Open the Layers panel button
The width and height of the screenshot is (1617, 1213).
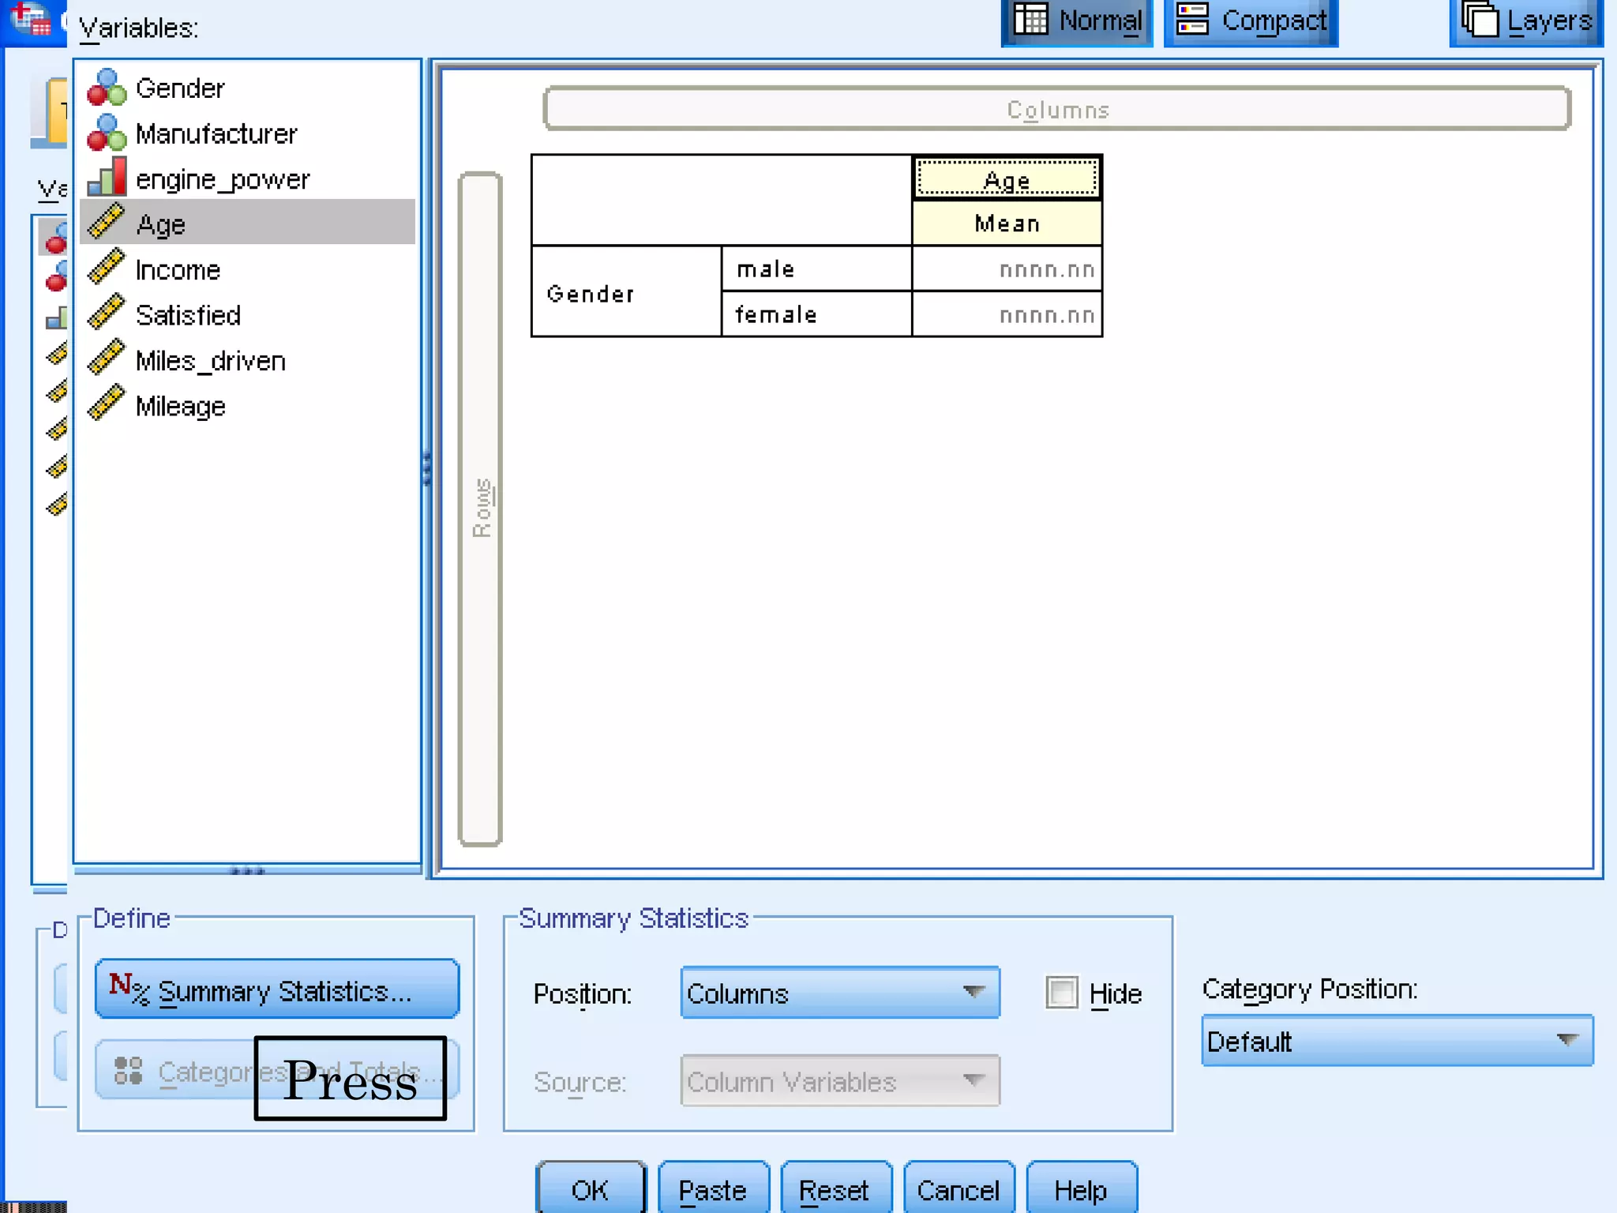pyautogui.click(x=1525, y=21)
